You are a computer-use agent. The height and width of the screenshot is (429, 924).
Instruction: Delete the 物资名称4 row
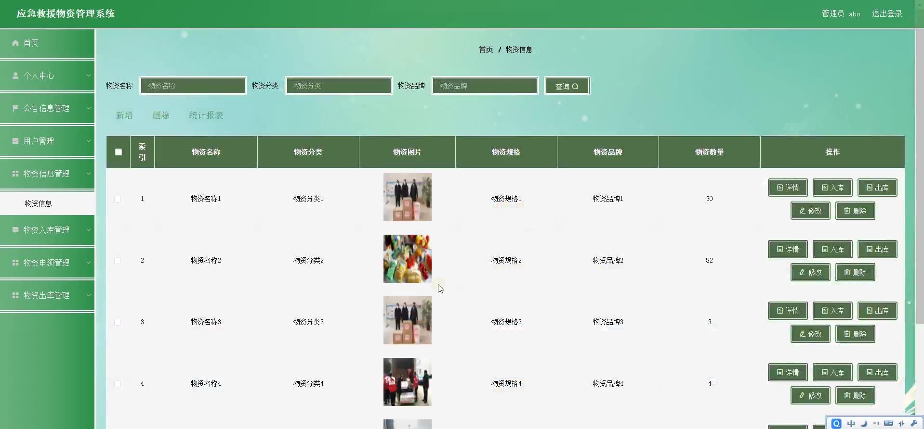855,395
